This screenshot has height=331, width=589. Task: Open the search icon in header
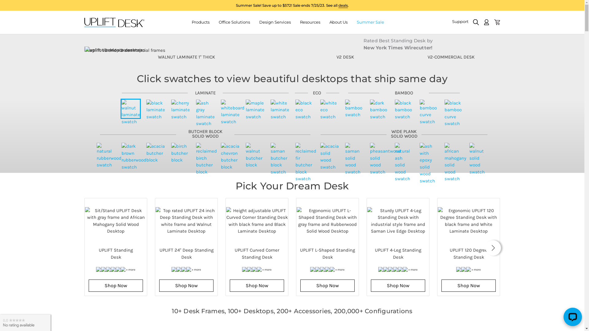[x=476, y=22]
